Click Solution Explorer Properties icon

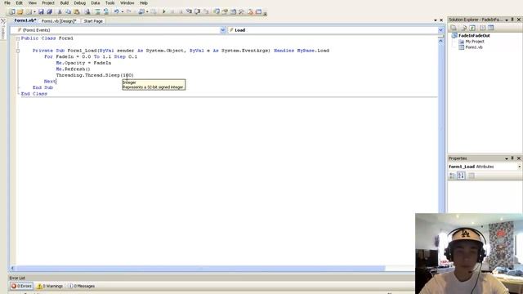454,28
